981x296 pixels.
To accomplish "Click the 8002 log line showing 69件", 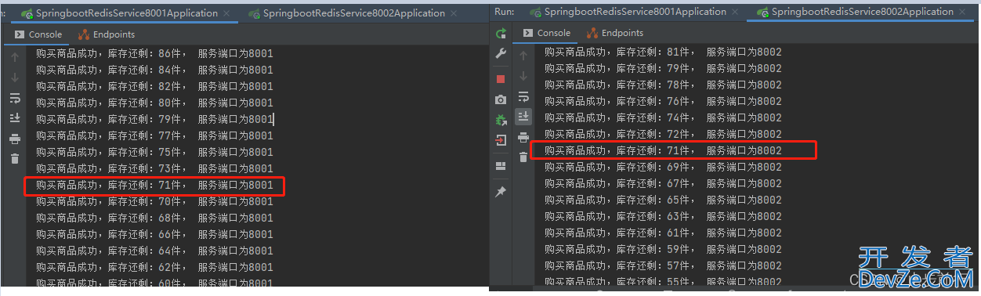I will click(x=663, y=167).
